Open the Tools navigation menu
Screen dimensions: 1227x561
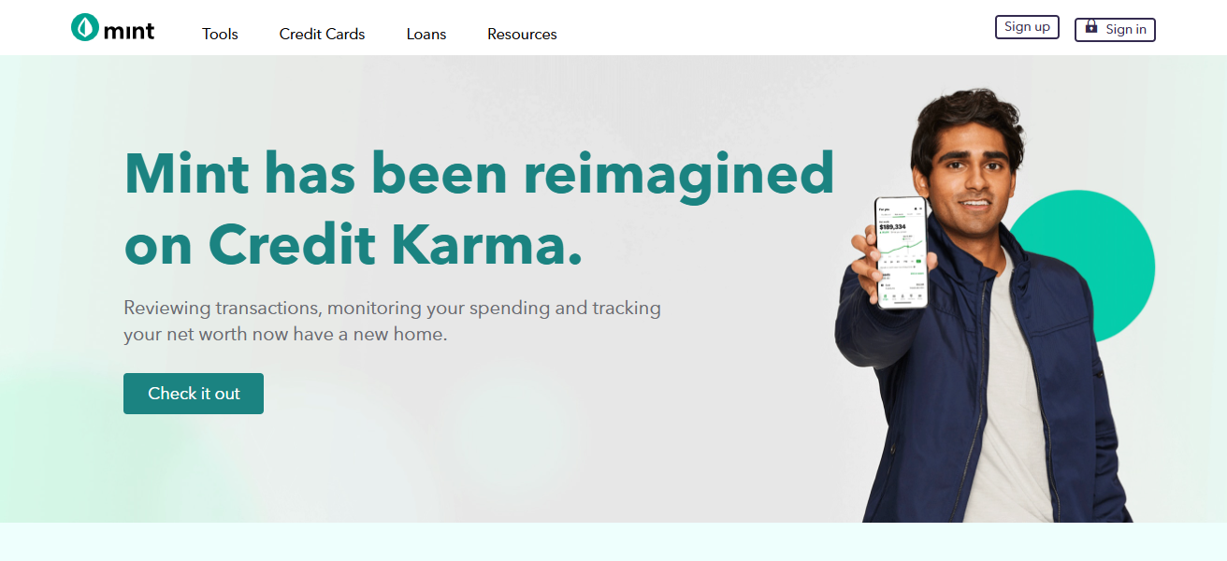click(220, 34)
